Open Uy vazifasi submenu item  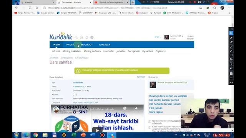(148, 51)
